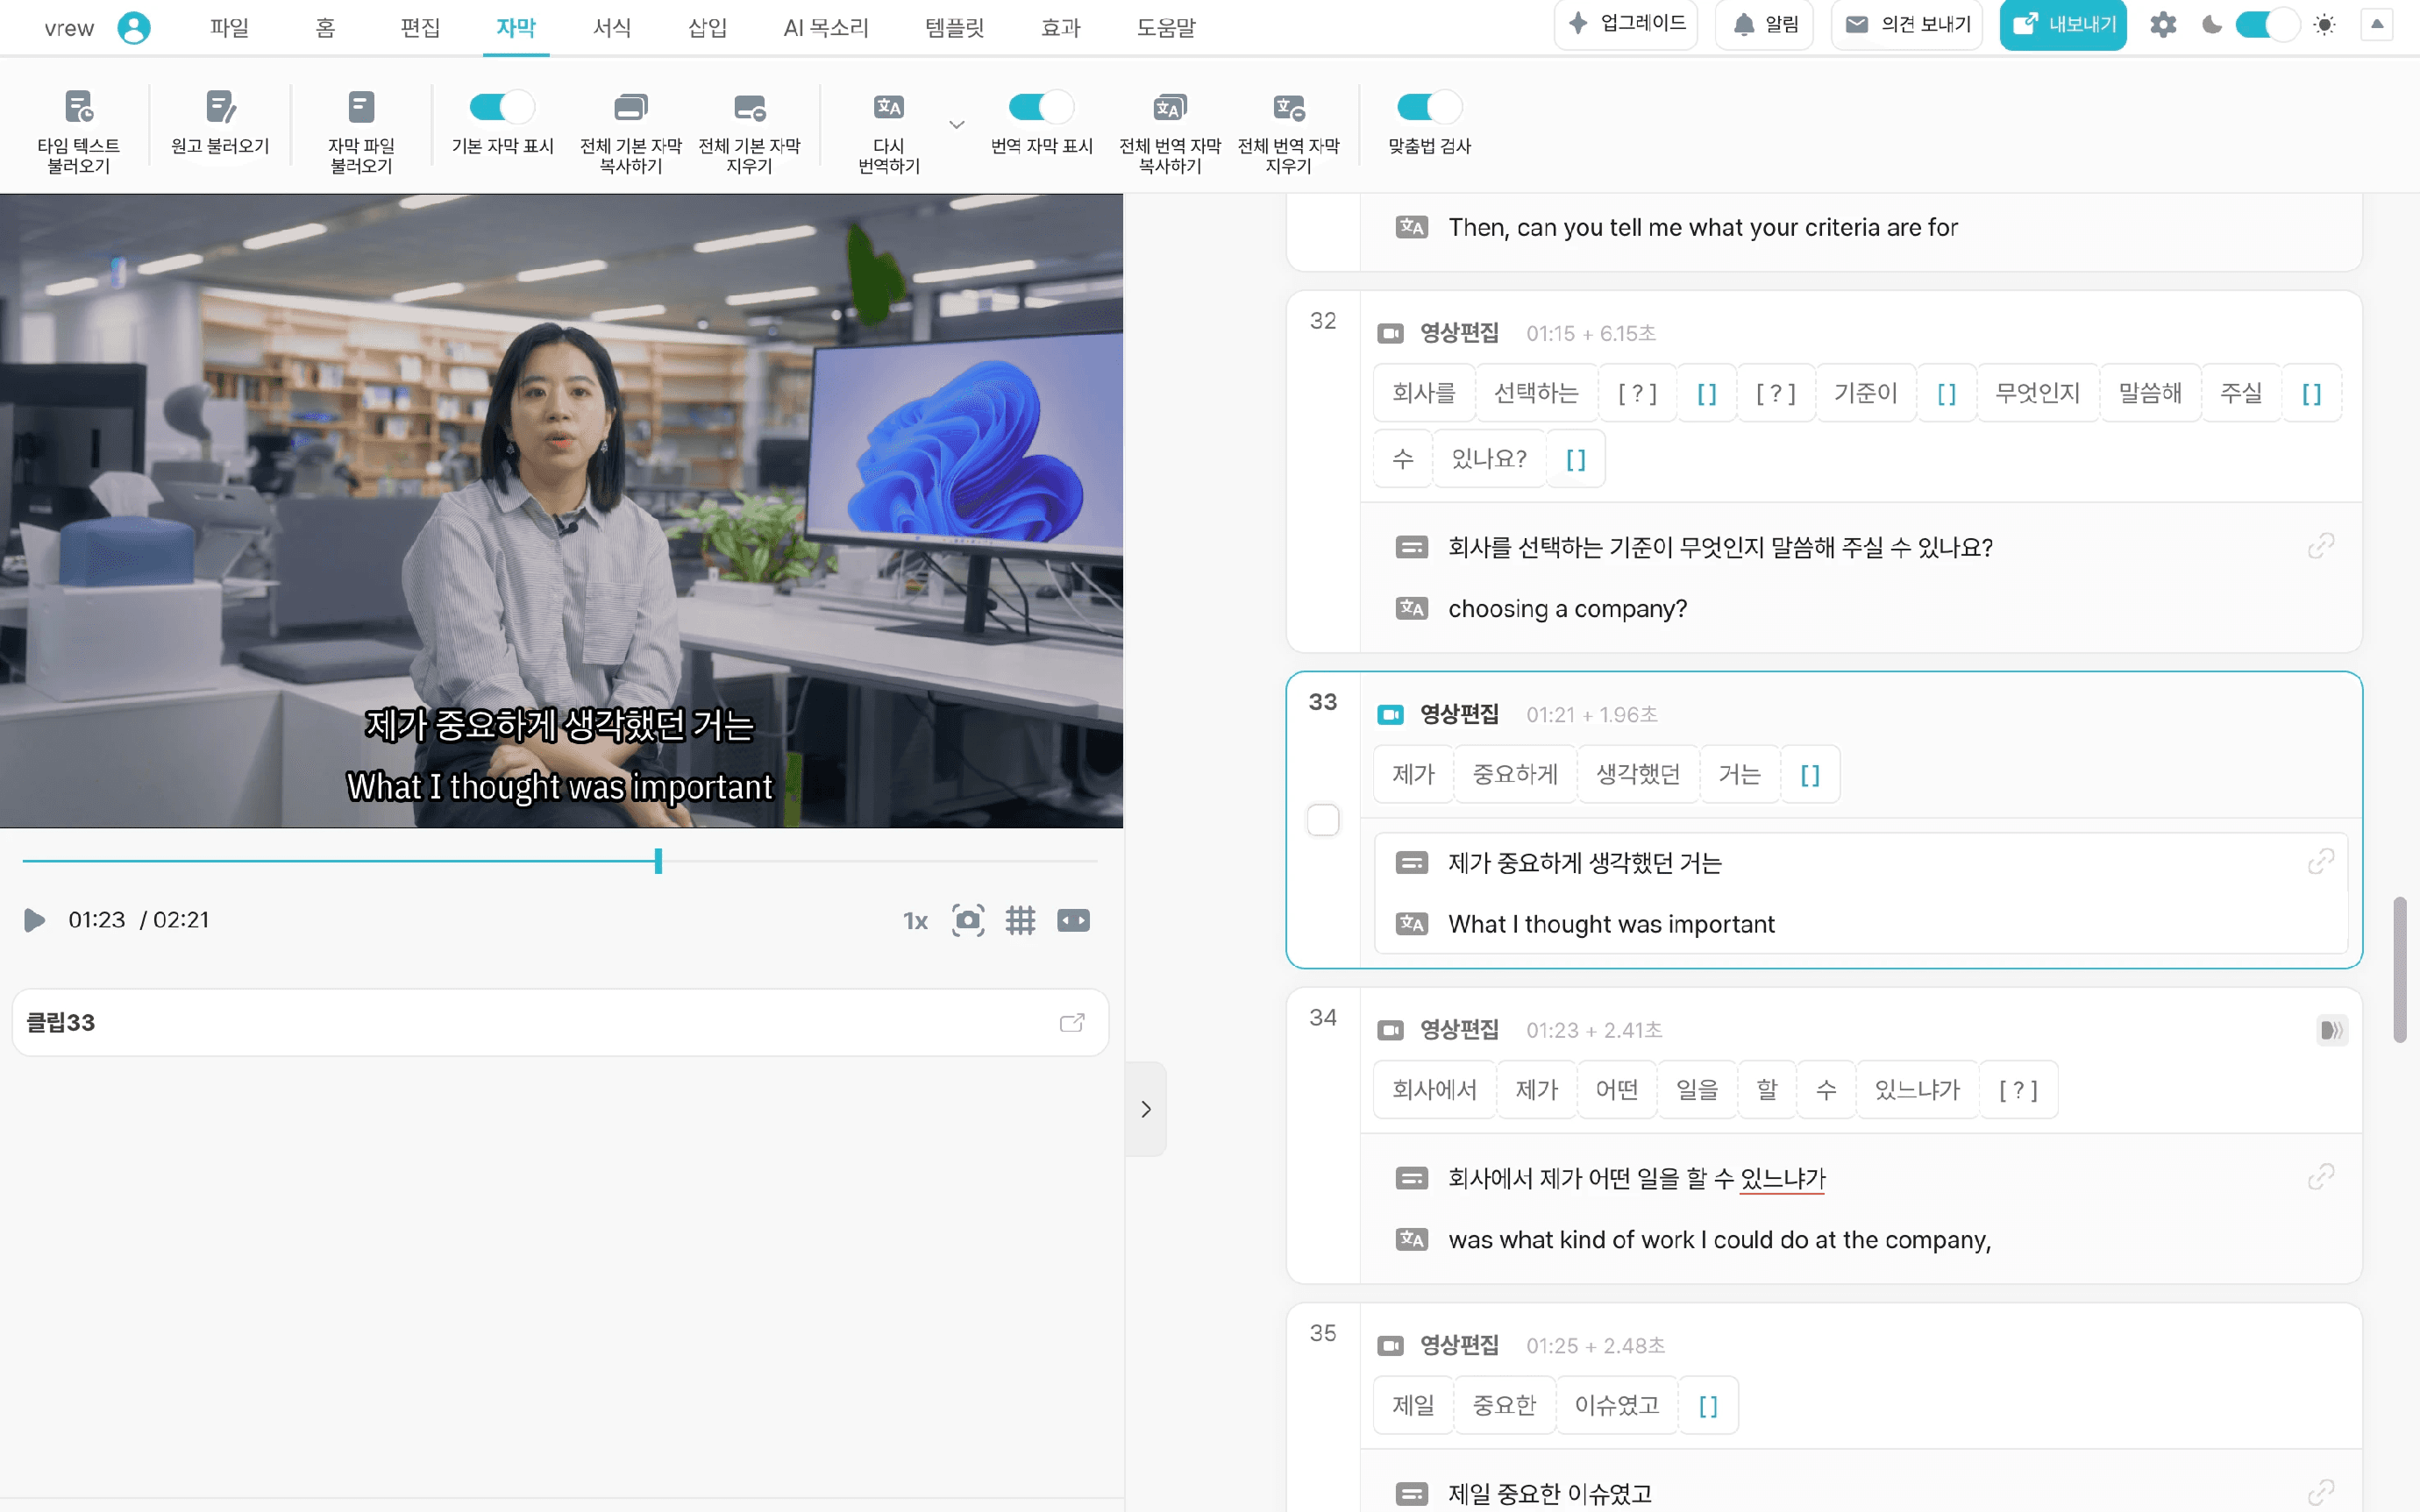Toggle 기본 자막 표시 switch
2420x1512 pixels.
point(502,107)
